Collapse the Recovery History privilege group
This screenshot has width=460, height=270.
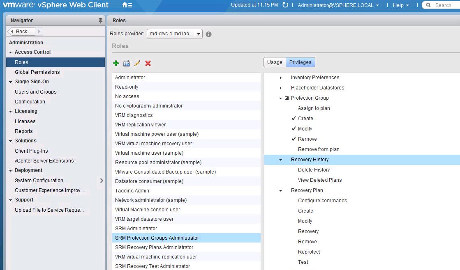point(281,160)
